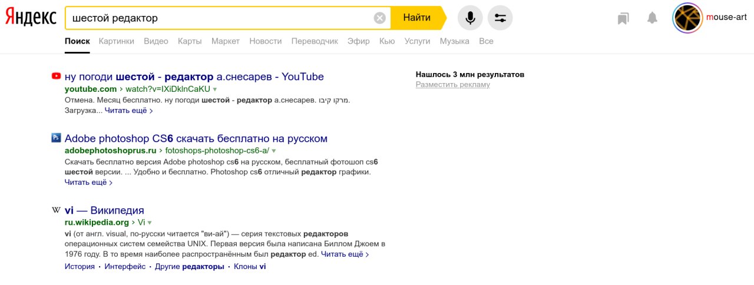Click Читать ещё under YouTube result
Image resolution: width=754 pixels, height=285 pixels.
click(x=129, y=110)
